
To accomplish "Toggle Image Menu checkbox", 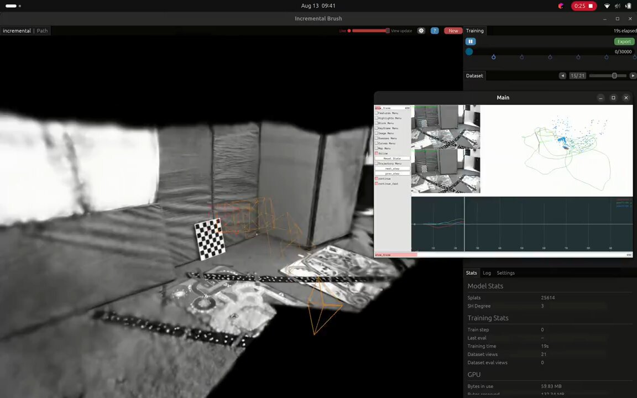I will pos(377,133).
